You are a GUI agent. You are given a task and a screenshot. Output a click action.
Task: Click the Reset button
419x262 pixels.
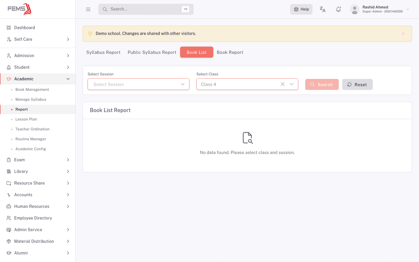[x=357, y=84]
